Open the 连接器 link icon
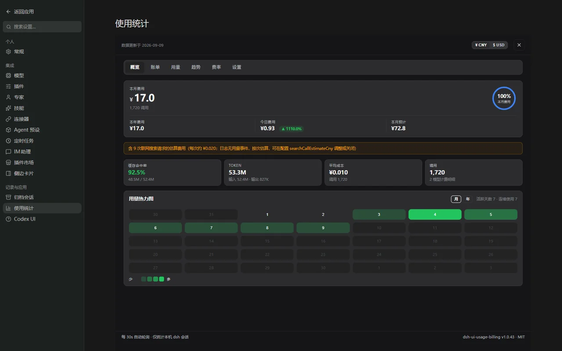Viewport: 562px width, 351px height. [8, 119]
